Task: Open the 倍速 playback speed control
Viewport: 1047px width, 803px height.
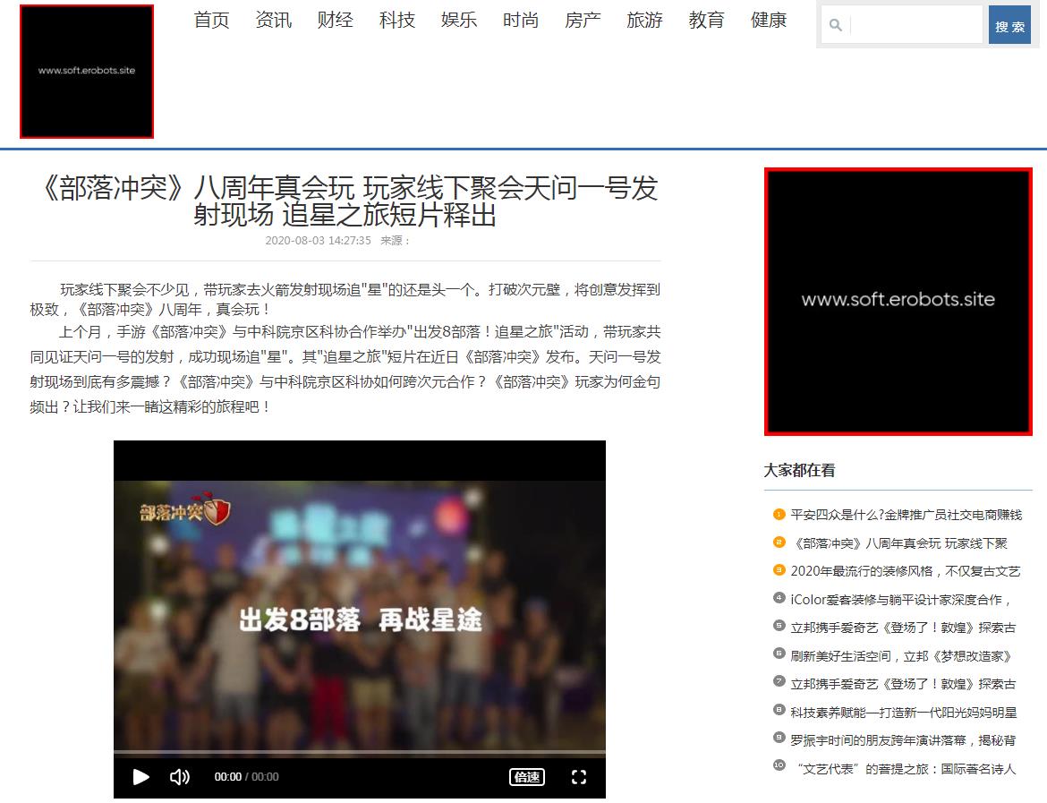Action: point(527,777)
